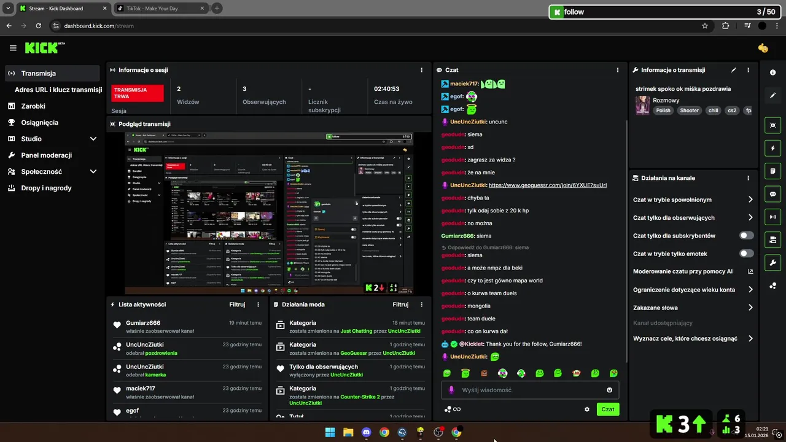Click the chill stream tag
The image size is (786, 442).
[x=713, y=110]
